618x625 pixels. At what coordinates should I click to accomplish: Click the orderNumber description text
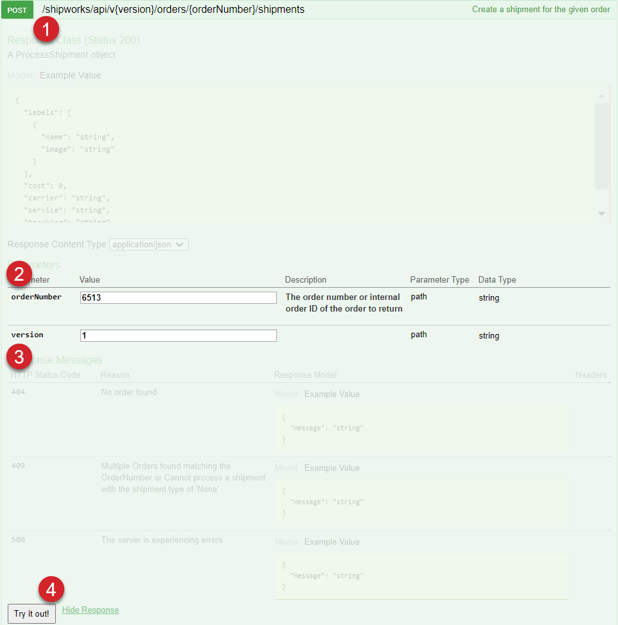click(344, 303)
